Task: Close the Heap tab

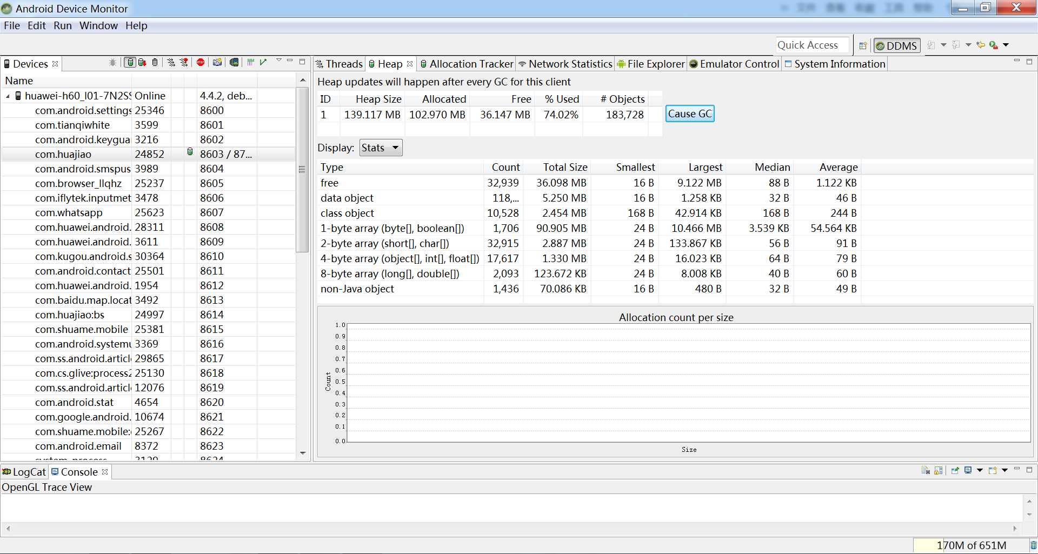Action: click(x=410, y=64)
